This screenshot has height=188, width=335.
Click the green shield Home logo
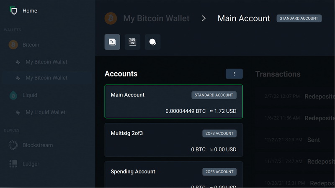[14, 11]
